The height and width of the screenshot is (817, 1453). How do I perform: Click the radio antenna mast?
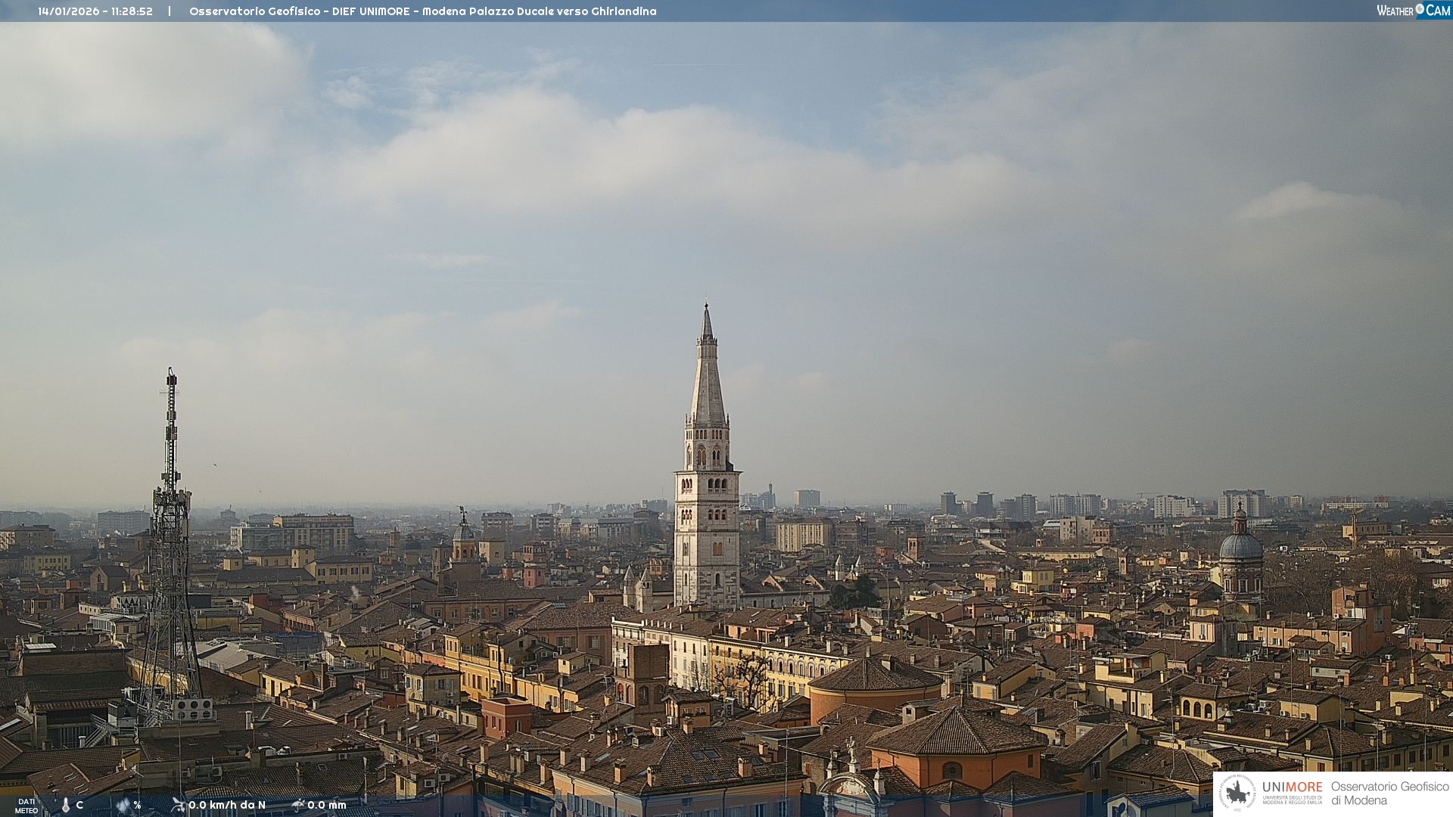[171, 454]
